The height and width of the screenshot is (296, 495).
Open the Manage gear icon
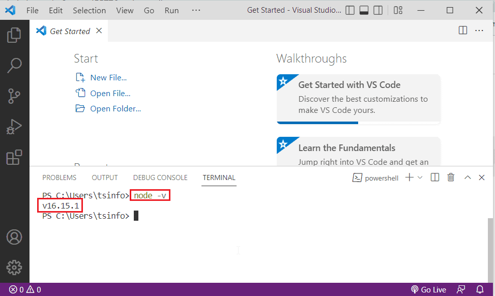click(x=14, y=268)
